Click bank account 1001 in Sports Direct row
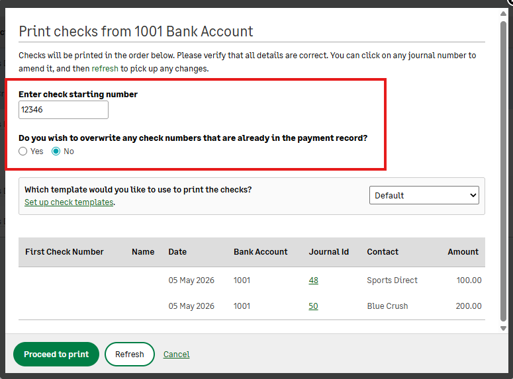 [242, 280]
